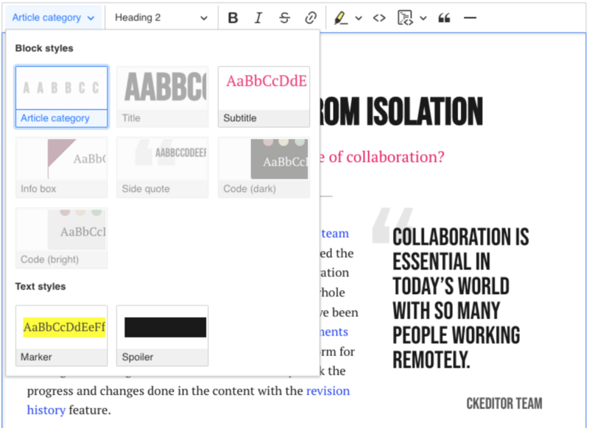
Task: Apply the Title block style
Action: tap(162, 96)
